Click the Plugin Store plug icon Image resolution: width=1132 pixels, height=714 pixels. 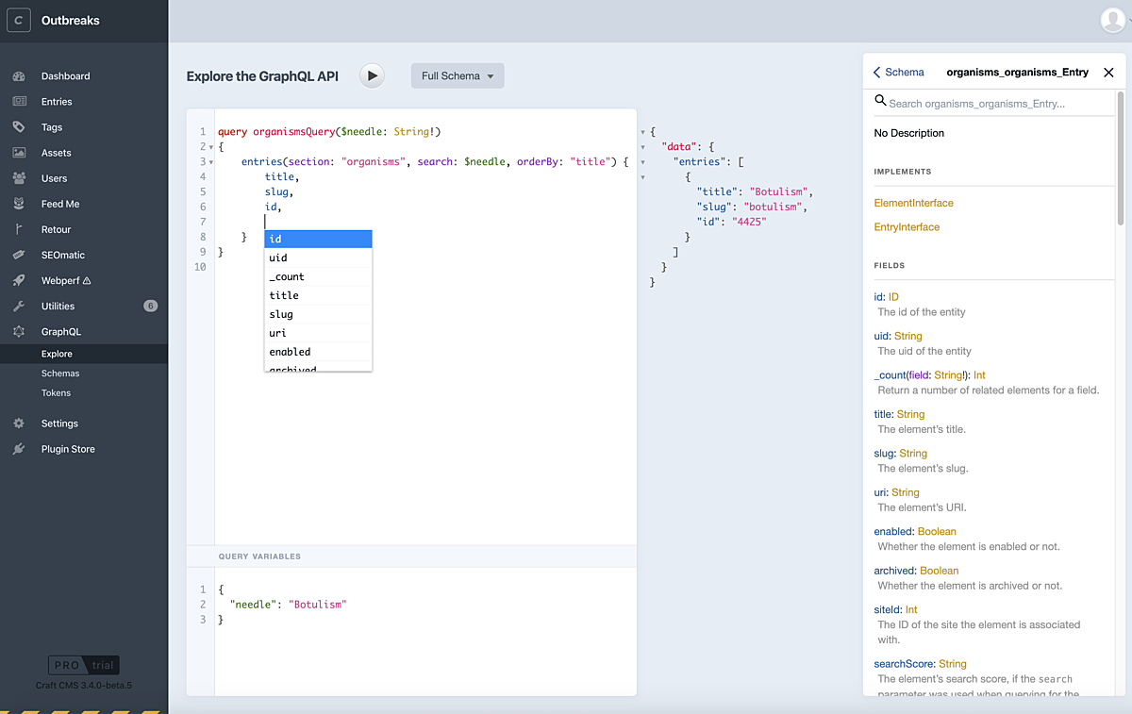click(19, 449)
